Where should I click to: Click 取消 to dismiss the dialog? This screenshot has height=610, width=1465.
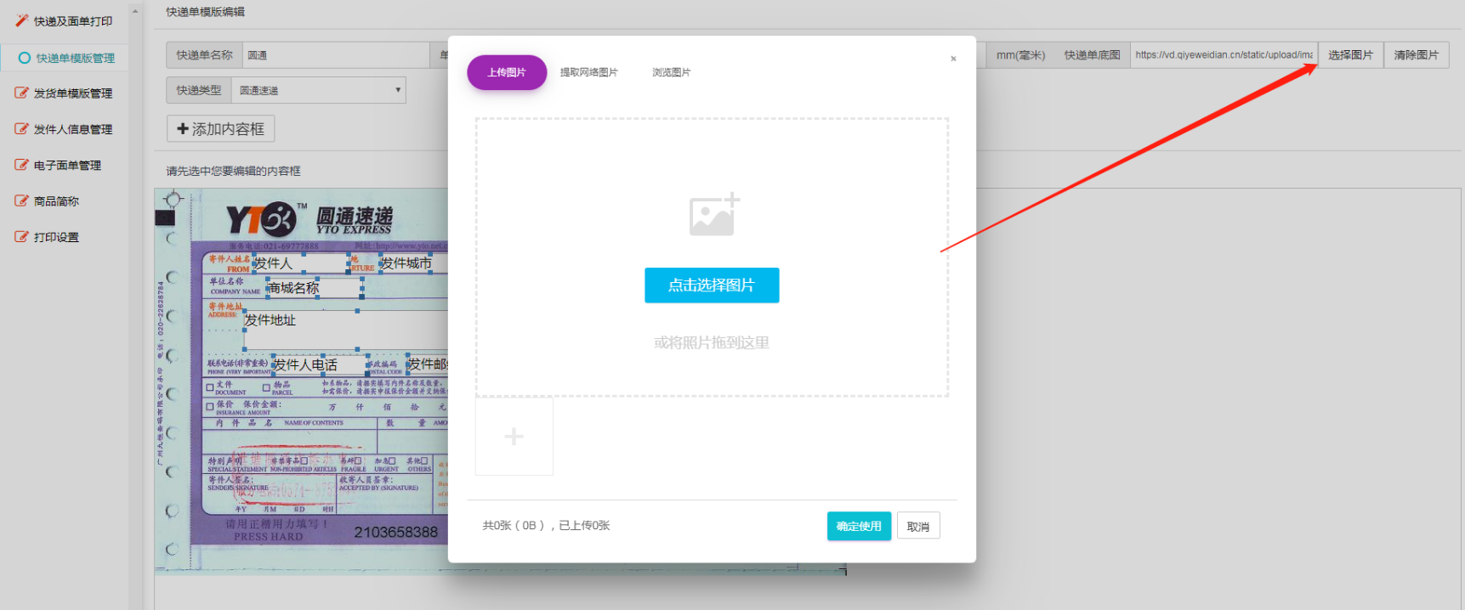(918, 526)
